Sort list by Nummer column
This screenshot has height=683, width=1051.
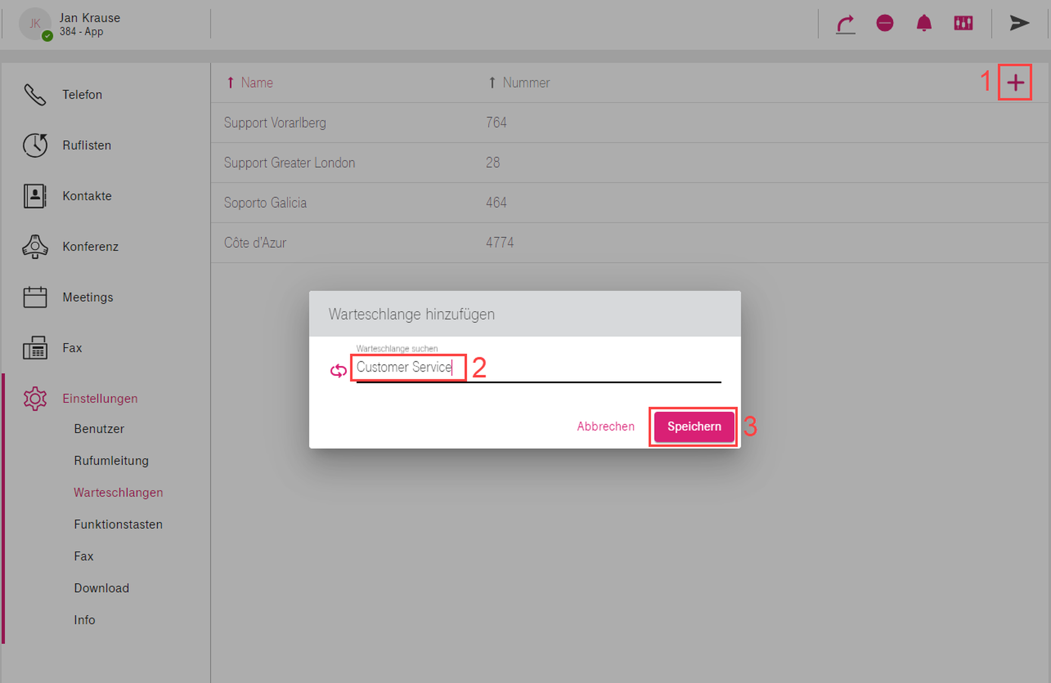click(x=525, y=82)
